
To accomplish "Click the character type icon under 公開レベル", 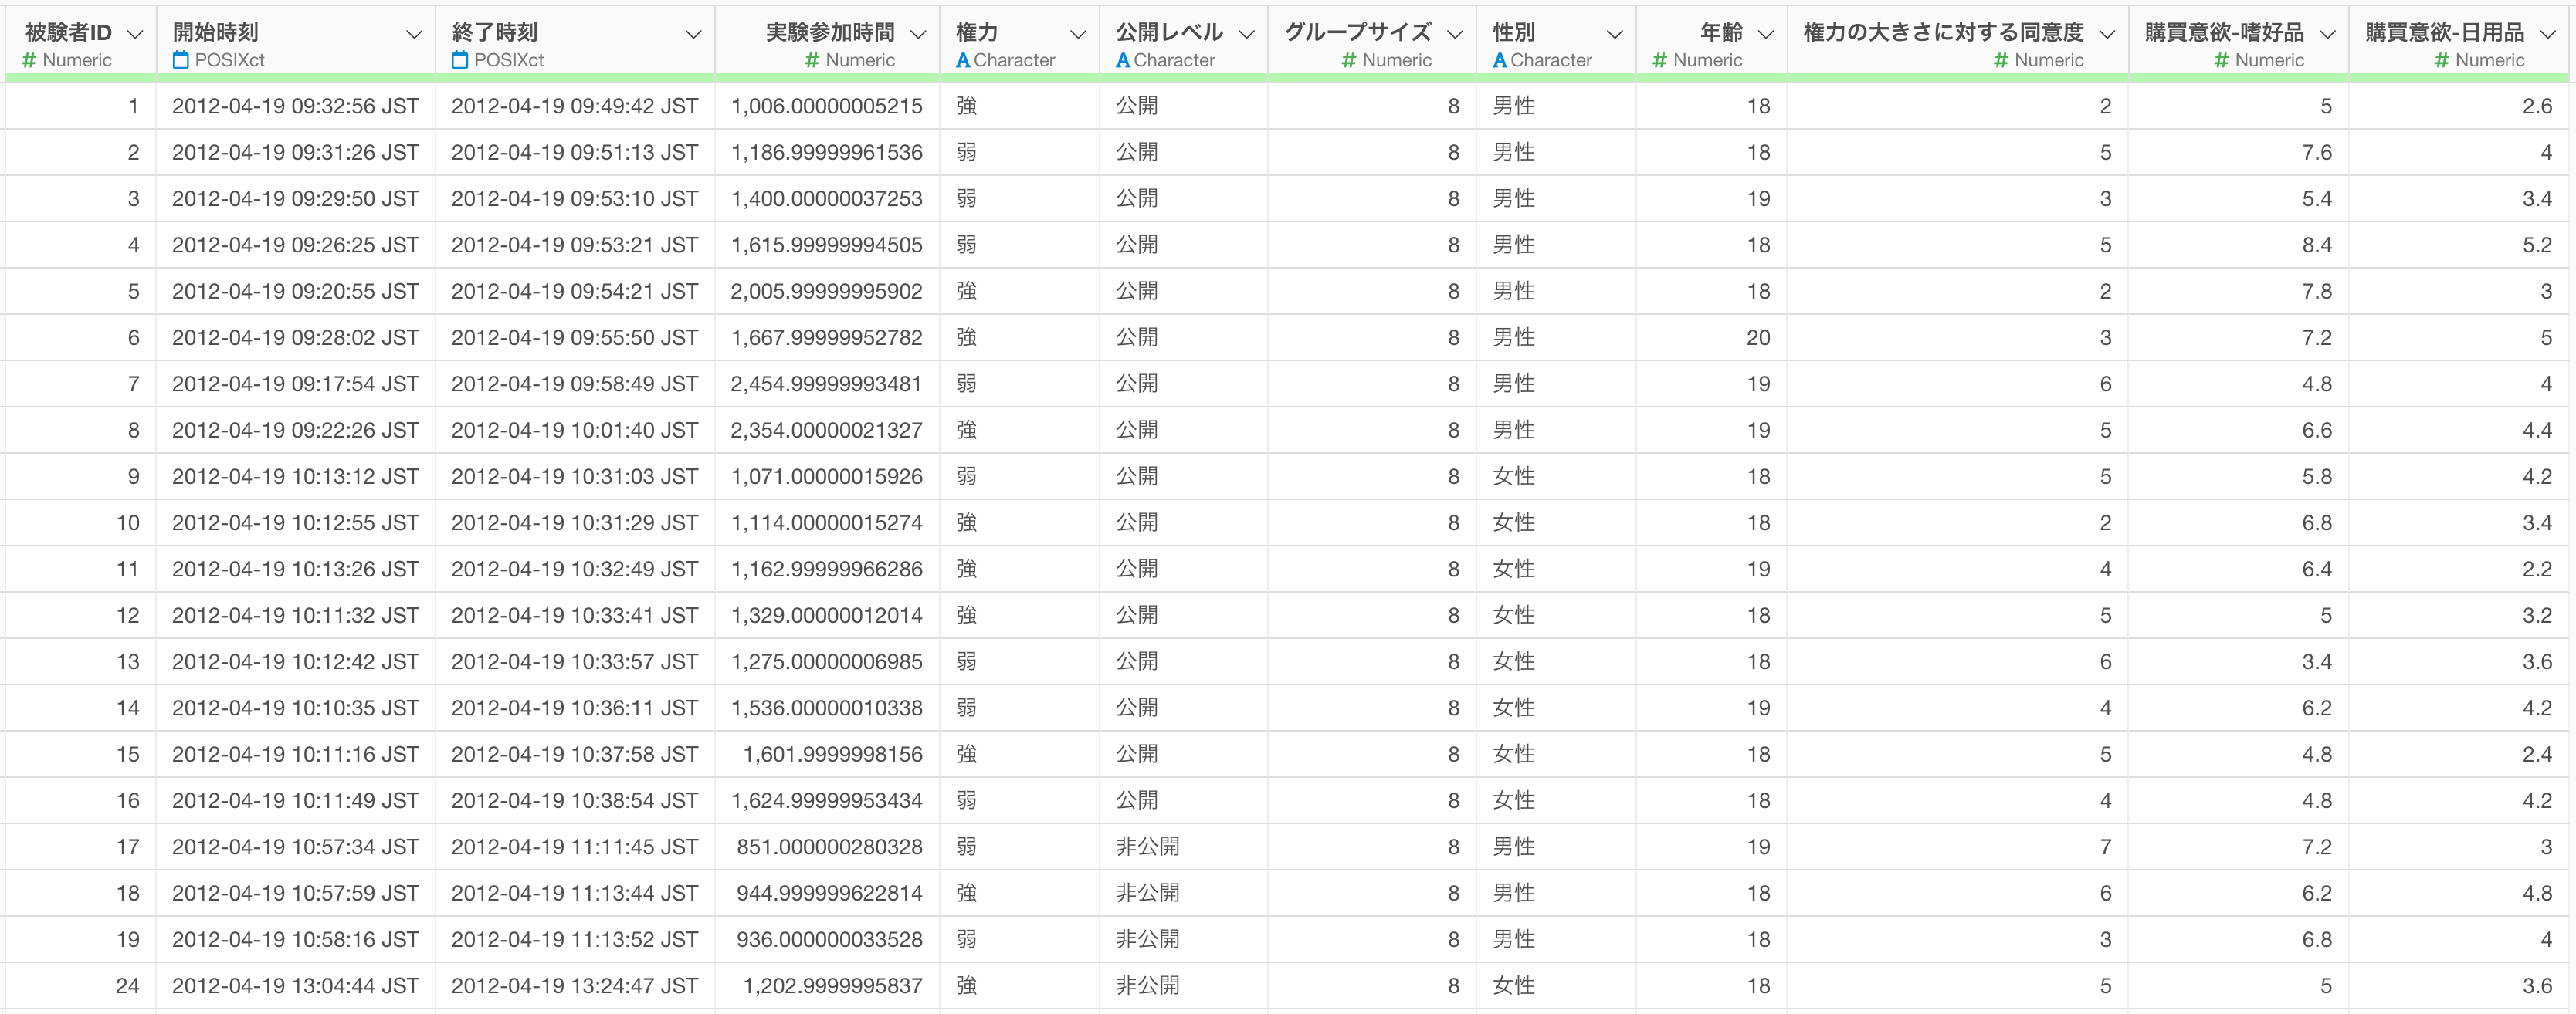I will pyautogui.click(x=1123, y=60).
